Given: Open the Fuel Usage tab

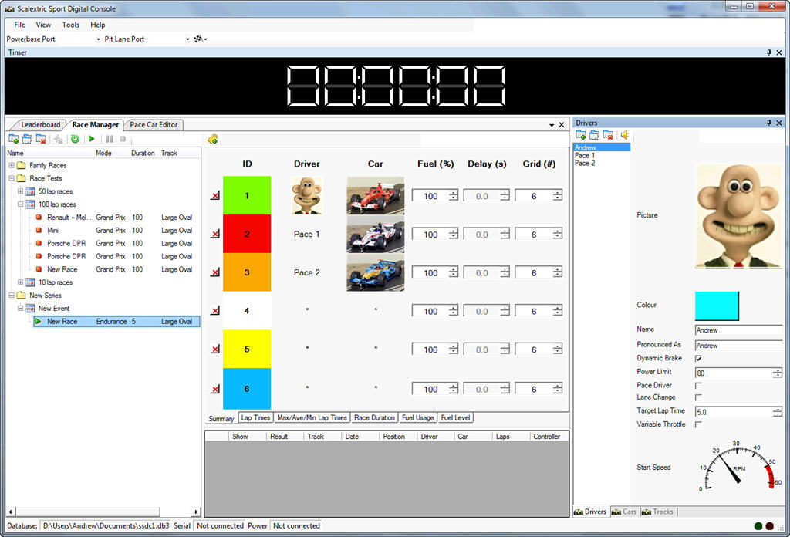Looking at the screenshot, I should tap(417, 417).
